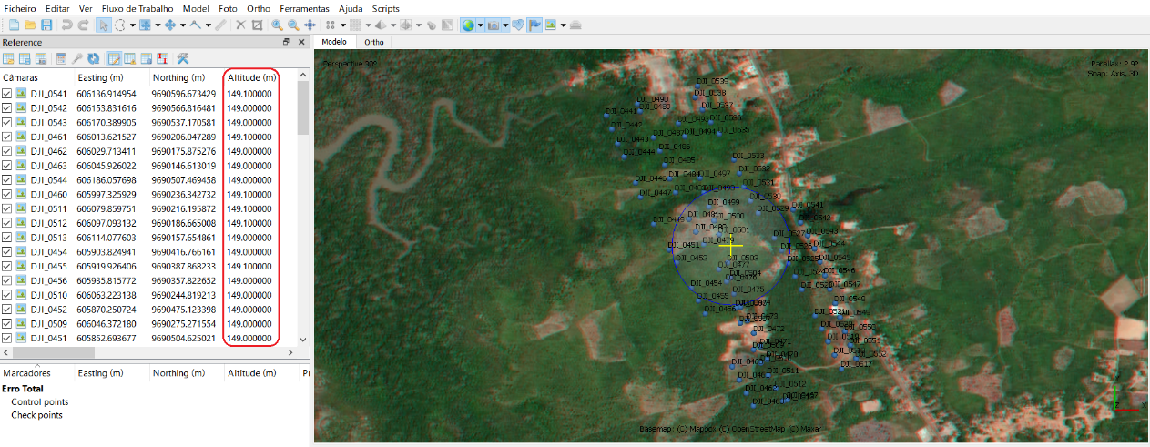Open the Show Images dropdown arrow
Screen dimensions: 1150x447
563,25
